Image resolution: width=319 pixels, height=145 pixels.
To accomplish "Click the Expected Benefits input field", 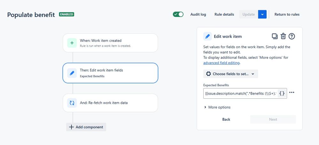I will pyautogui.click(x=240, y=93).
